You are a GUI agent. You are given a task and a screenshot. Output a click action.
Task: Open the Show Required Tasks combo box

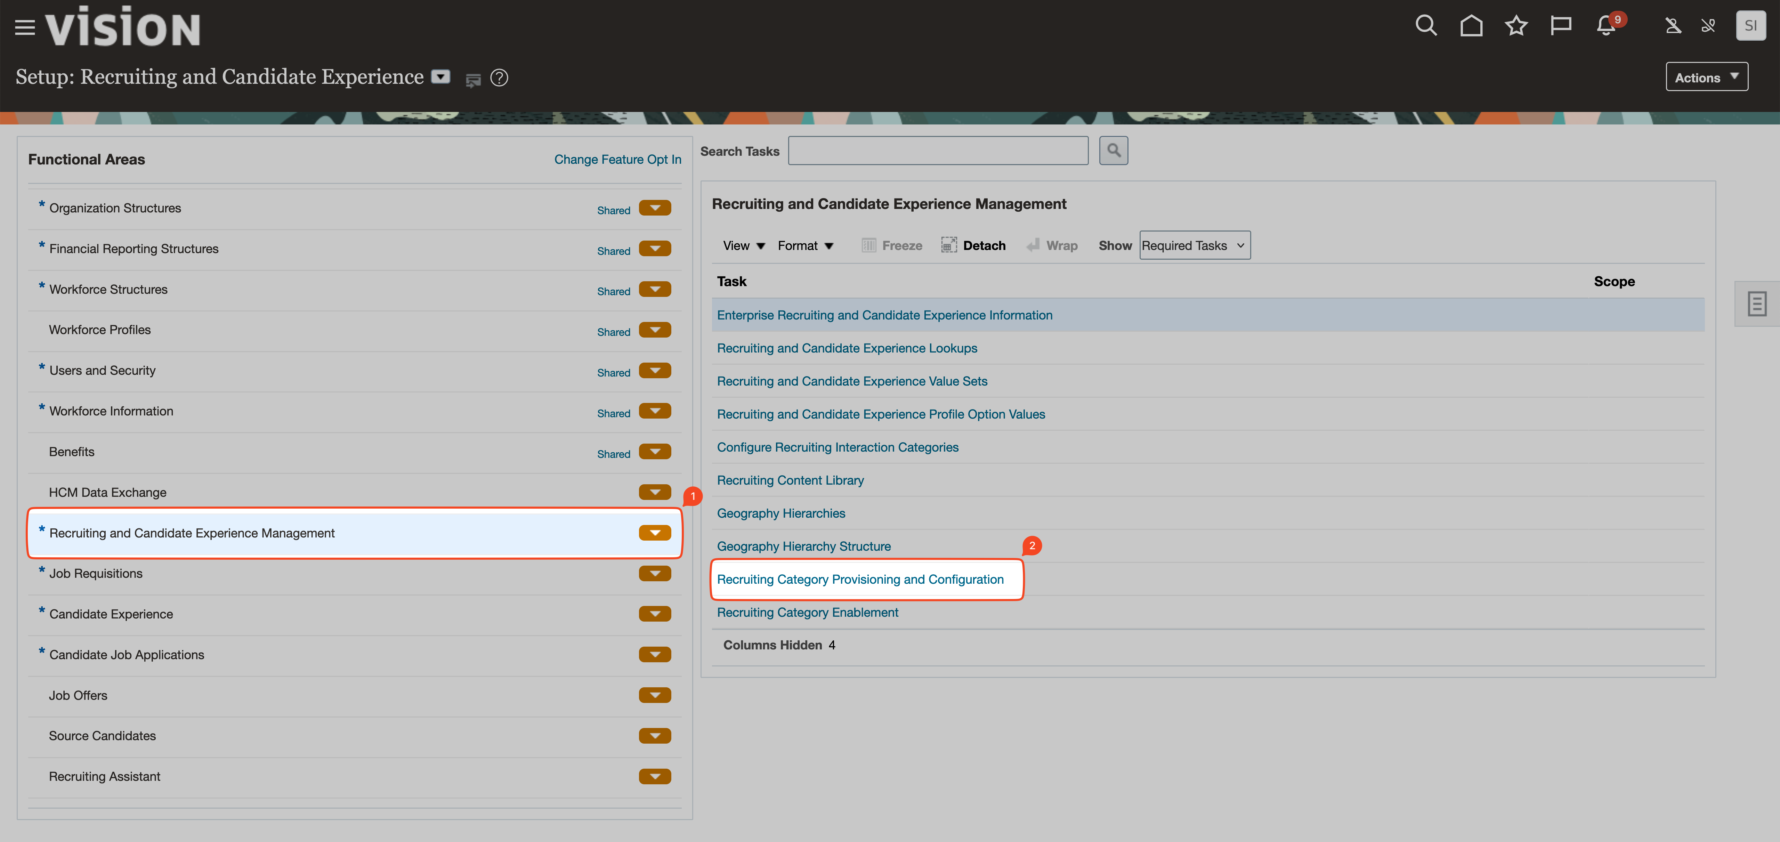point(1194,246)
